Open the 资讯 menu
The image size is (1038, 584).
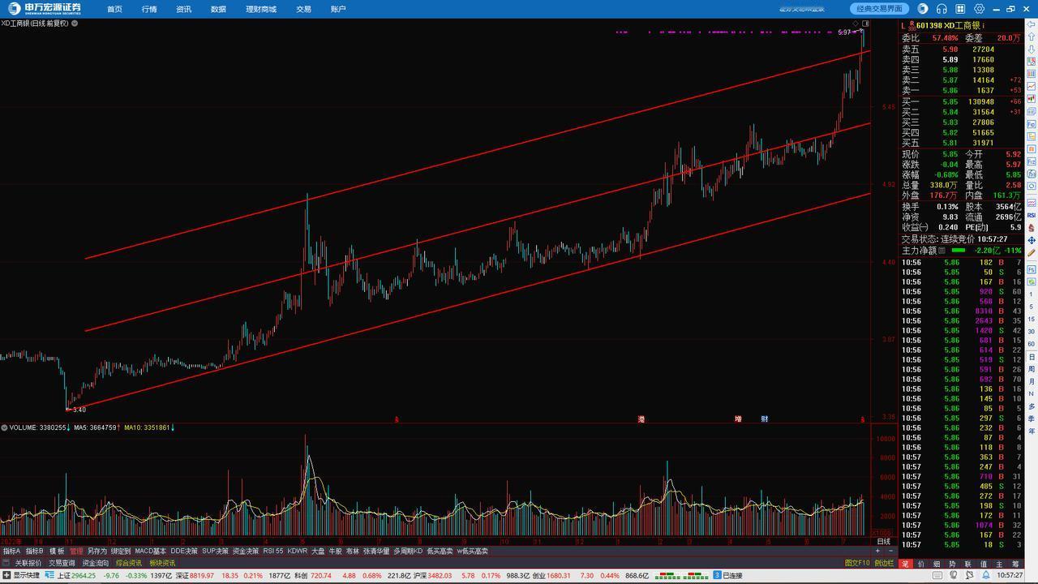[x=184, y=9]
